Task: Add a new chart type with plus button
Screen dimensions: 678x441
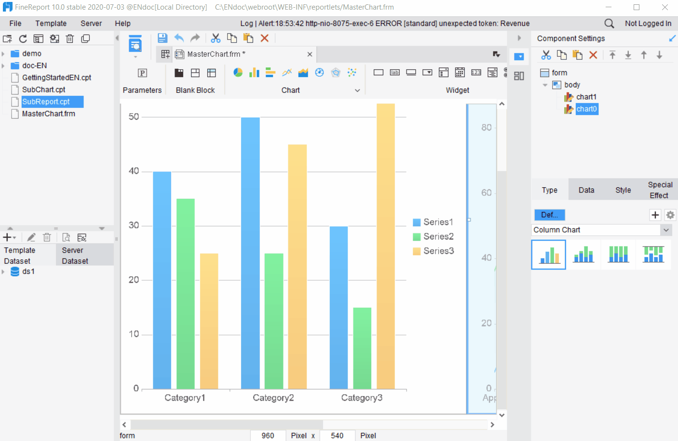Action: [x=655, y=215]
